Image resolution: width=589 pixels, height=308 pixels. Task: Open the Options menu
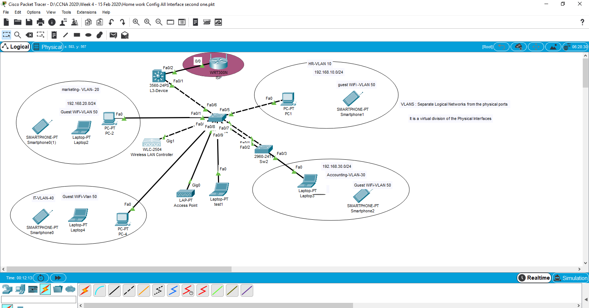pos(33,12)
